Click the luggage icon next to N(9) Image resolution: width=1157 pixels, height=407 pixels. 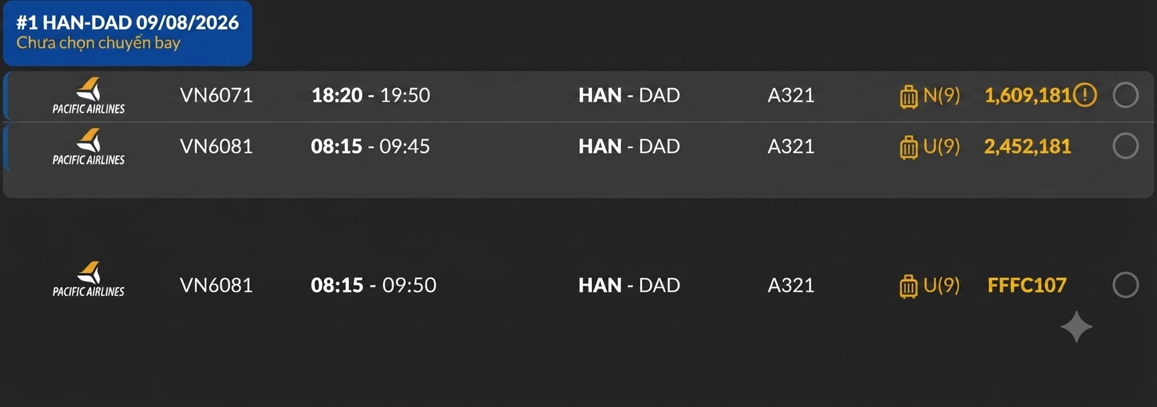tap(909, 96)
